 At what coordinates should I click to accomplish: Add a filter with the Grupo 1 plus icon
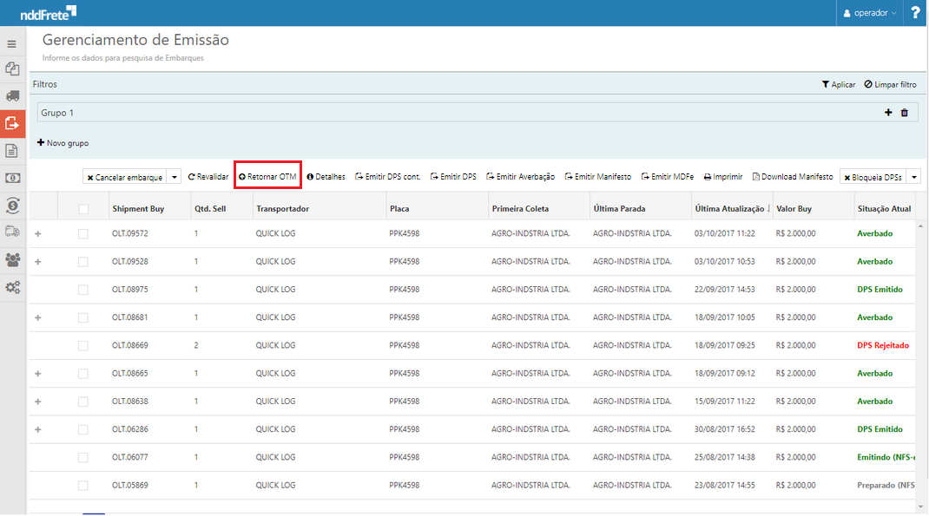888,113
